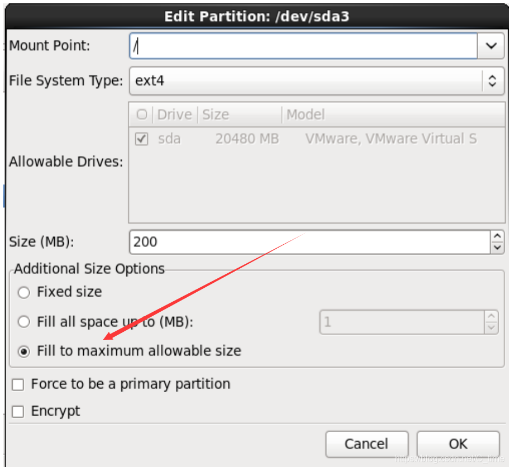
Task: Toggle the sda drive checkbox
Action: (141, 139)
